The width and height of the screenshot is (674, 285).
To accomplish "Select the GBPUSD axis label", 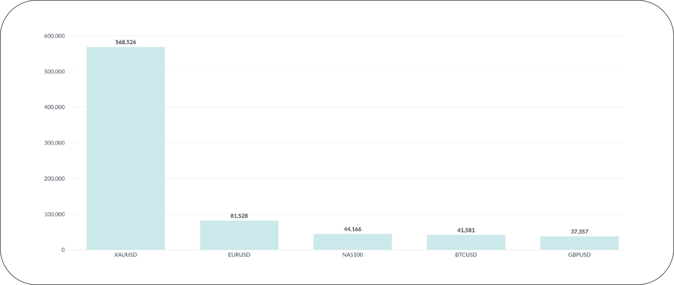I will pos(579,255).
